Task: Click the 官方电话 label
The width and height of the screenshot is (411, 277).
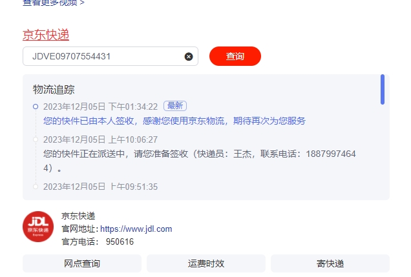Action: [x=80, y=241]
